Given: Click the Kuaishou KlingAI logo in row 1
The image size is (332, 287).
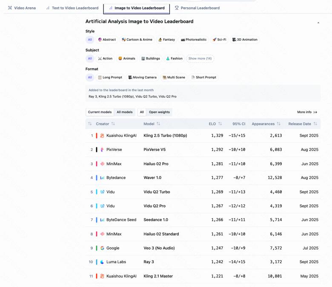Looking at the screenshot, I should 102,136.
